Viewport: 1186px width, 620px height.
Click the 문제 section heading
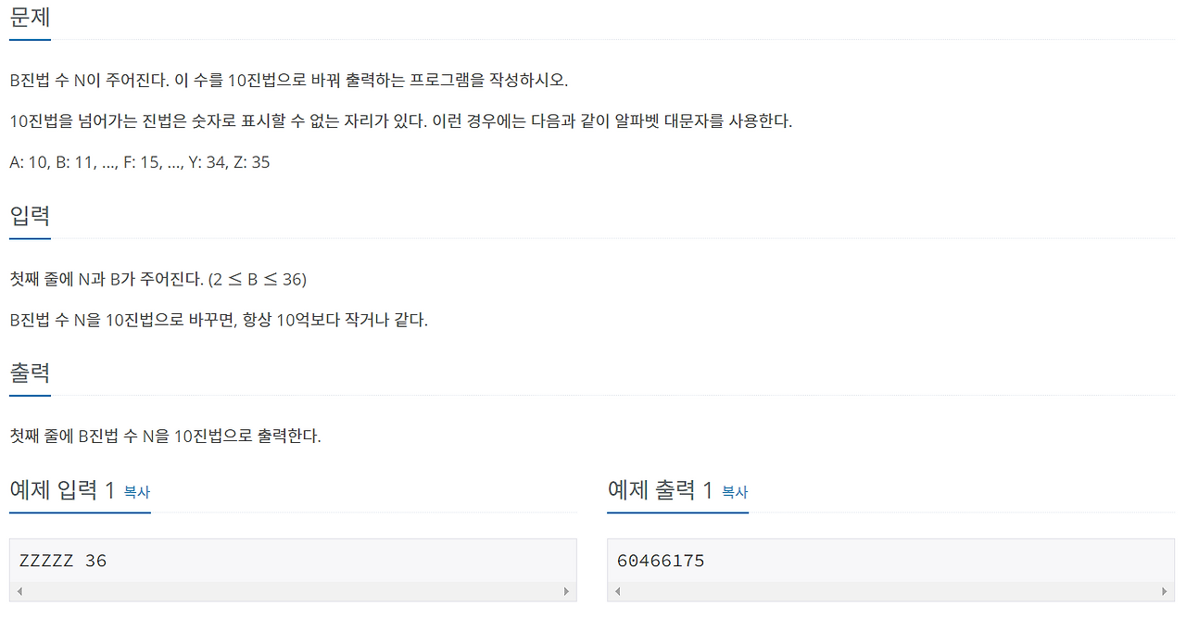[29, 17]
